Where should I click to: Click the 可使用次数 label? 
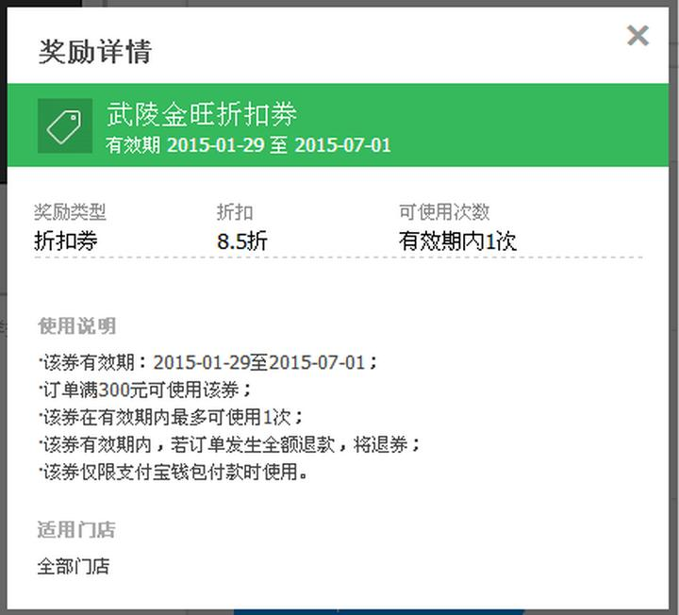444,212
